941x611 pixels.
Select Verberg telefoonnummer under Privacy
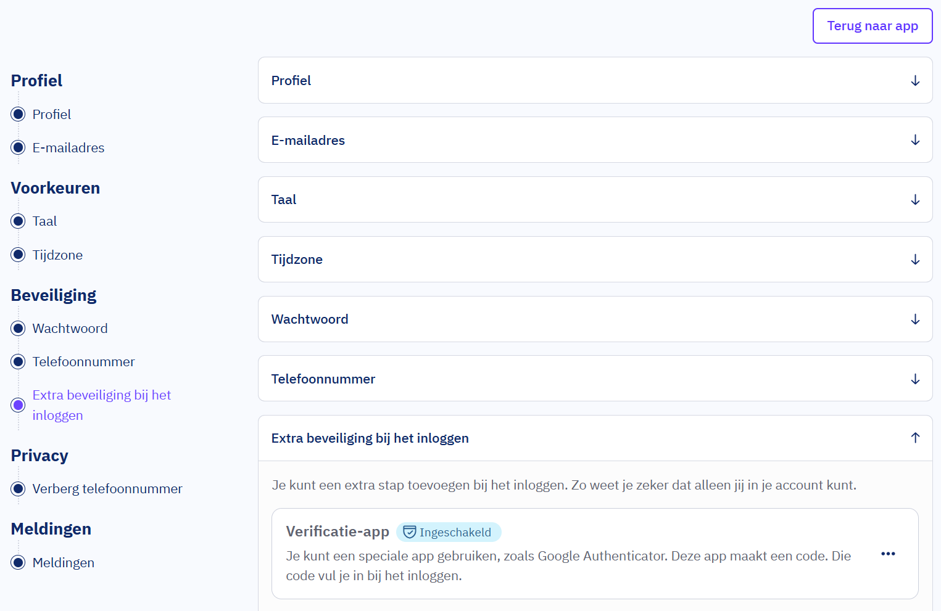(x=18, y=488)
